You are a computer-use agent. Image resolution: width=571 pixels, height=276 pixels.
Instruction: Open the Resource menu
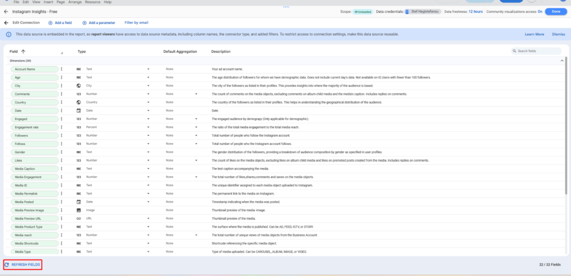tap(93, 2)
